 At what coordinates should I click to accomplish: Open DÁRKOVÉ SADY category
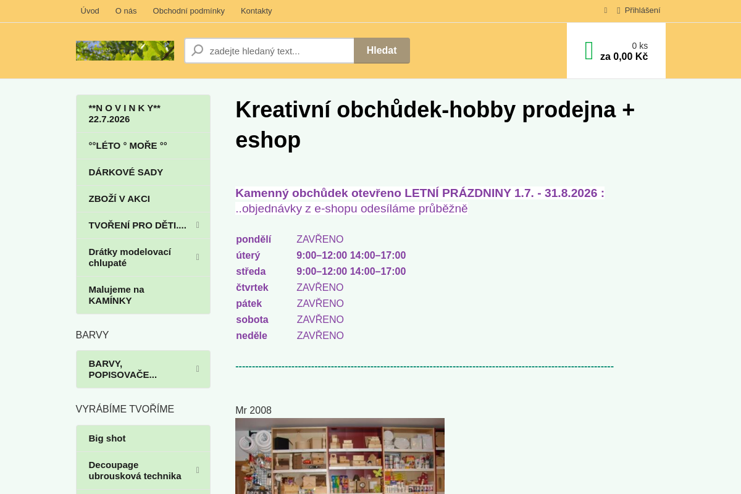[143, 172]
